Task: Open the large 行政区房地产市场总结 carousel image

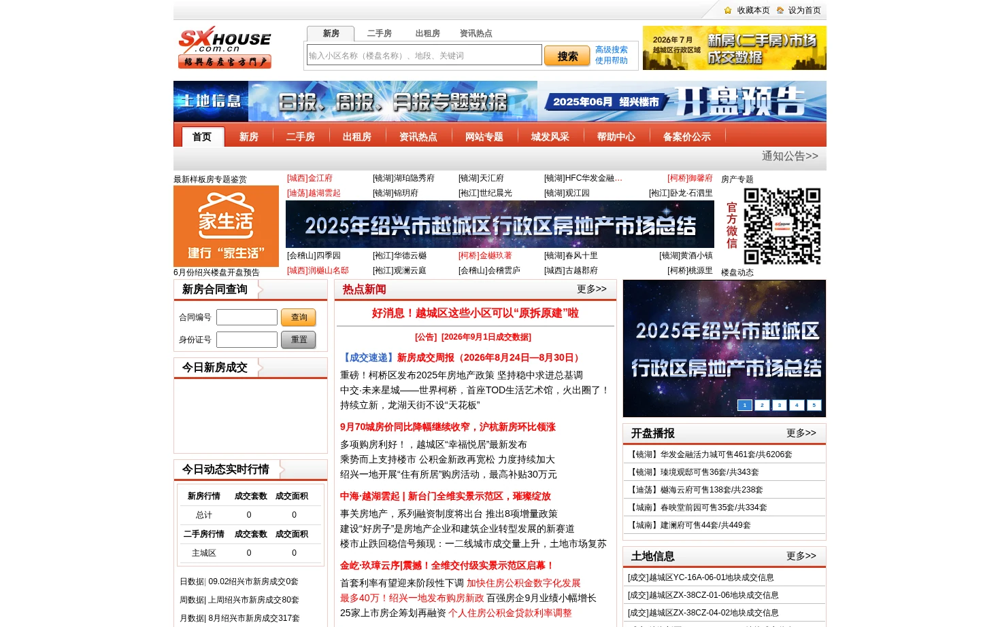Action: [x=724, y=348]
